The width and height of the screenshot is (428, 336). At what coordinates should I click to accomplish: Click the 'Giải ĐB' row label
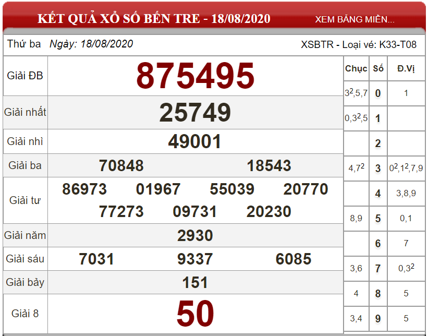point(25,76)
